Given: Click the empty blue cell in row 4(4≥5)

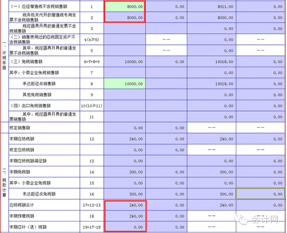Looking at the screenshot, I should coord(125,40).
